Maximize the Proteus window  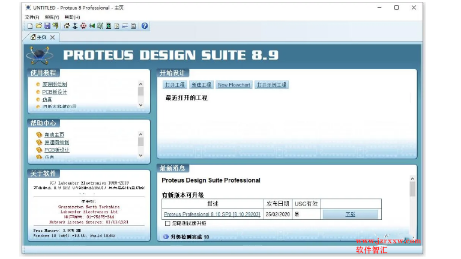coord(396,8)
